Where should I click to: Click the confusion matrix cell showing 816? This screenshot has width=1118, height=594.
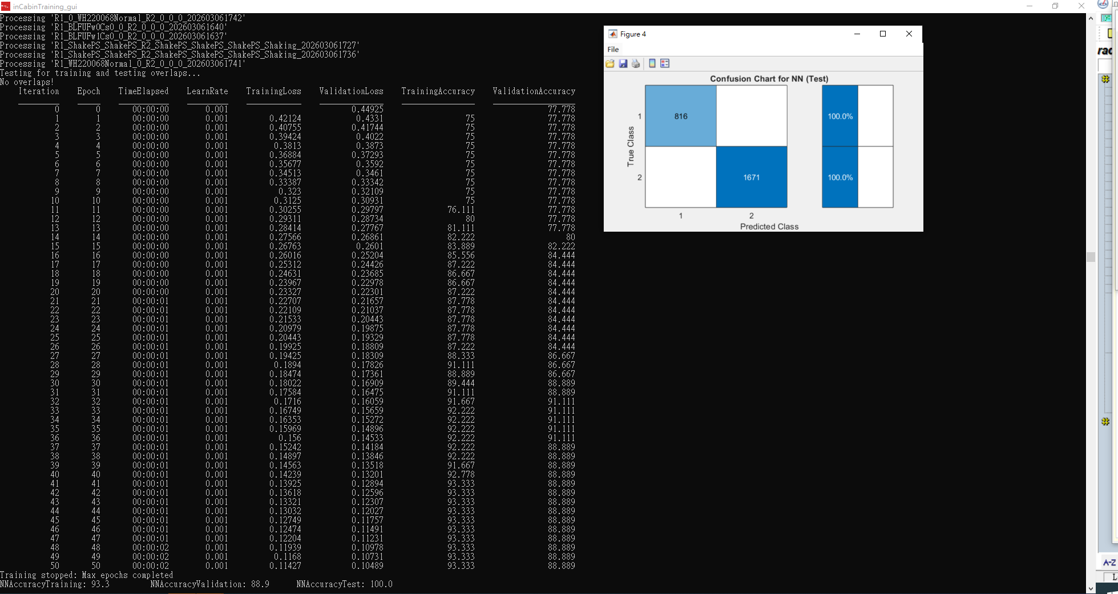coord(681,116)
